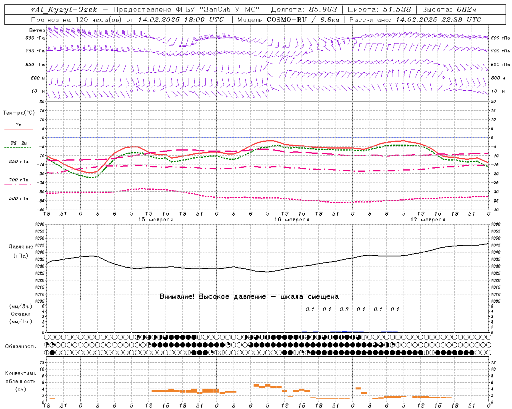Click the dashed line sample under Td 2м
The image size is (512, 409).
pyautogui.click(x=18, y=147)
